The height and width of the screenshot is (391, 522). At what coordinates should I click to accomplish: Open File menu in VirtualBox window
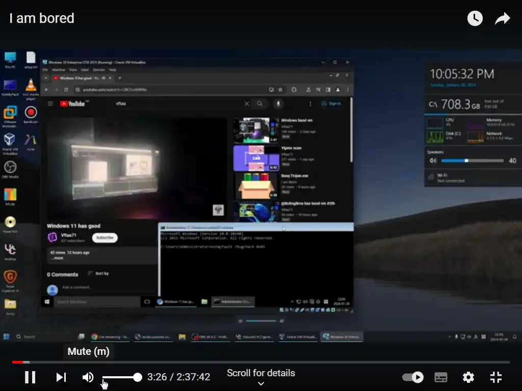pos(45,70)
